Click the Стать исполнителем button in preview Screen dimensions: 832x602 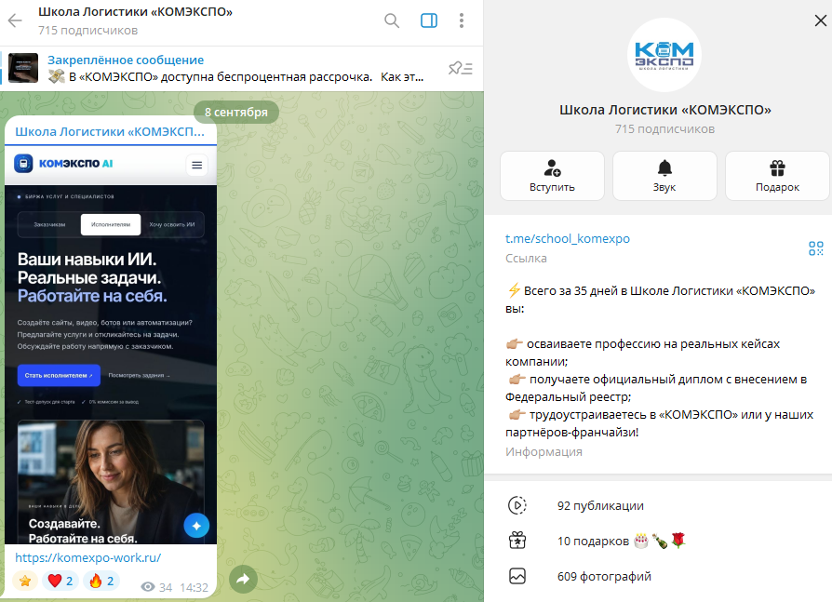pyautogui.click(x=59, y=375)
